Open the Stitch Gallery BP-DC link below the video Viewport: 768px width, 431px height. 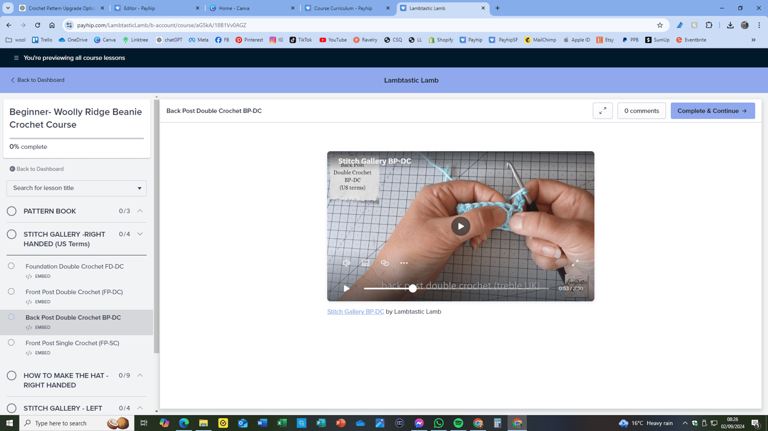pyautogui.click(x=355, y=311)
